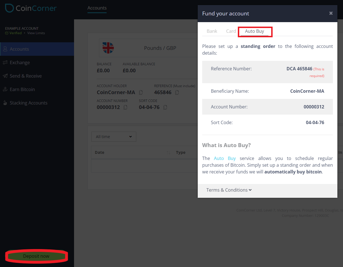This screenshot has height=267, width=343.
Task: Select the Auto Buy tab
Action: click(255, 31)
